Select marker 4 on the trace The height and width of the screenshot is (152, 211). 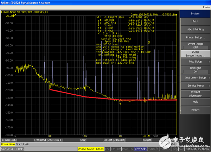click(x=120, y=101)
